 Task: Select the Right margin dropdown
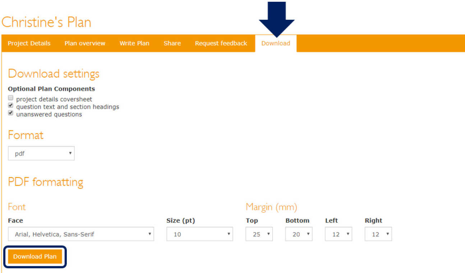point(378,234)
